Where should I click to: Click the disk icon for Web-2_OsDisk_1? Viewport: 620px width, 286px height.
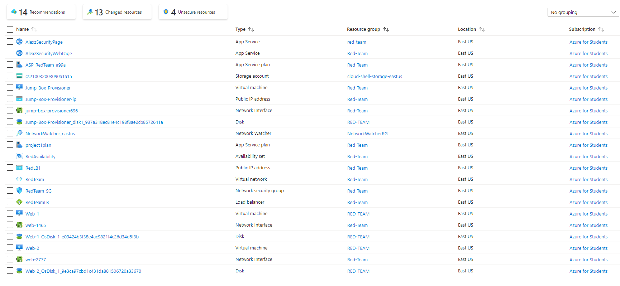point(19,271)
